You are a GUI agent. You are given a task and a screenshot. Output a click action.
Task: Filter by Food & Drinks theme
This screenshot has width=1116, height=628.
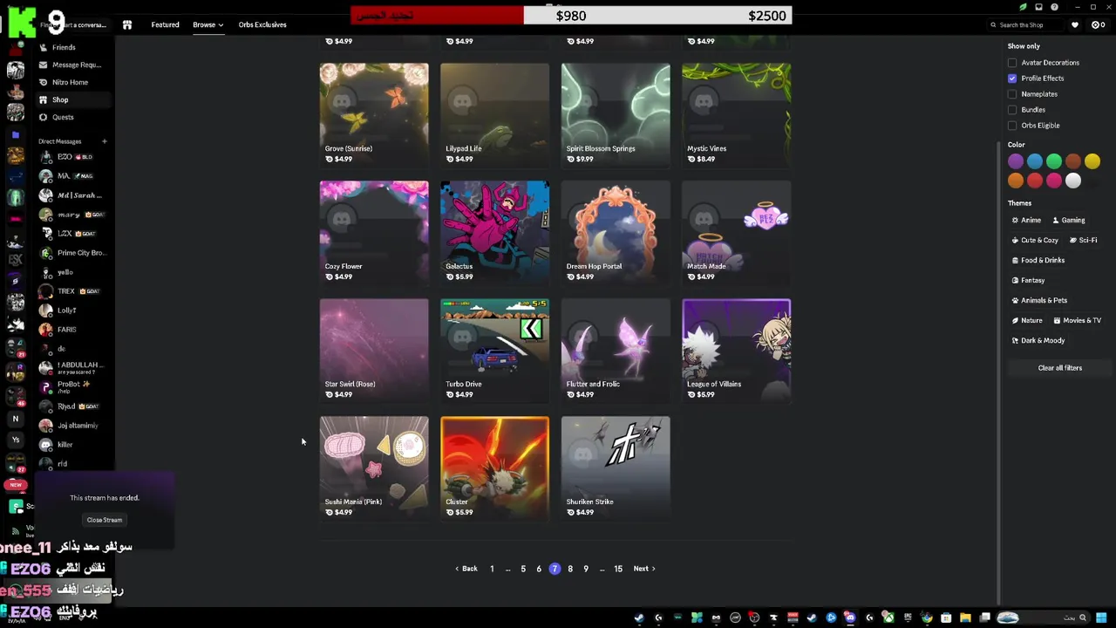pos(1038,261)
